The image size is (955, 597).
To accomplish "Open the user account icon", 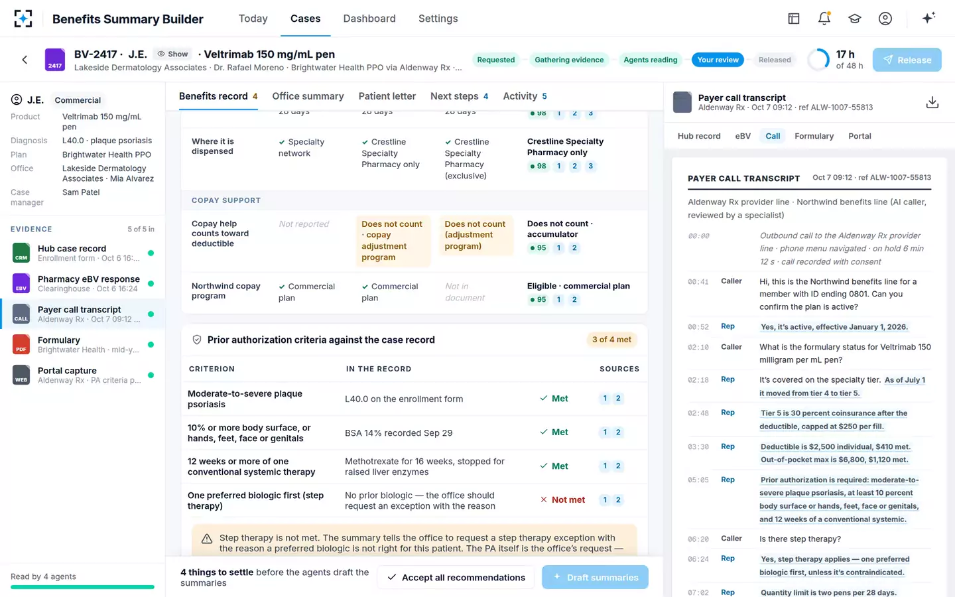I will pyautogui.click(x=885, y=19).
